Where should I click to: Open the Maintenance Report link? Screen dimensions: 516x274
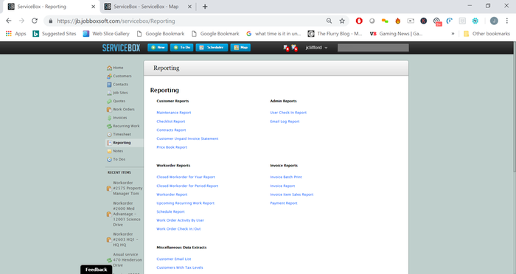pos(174,113)
